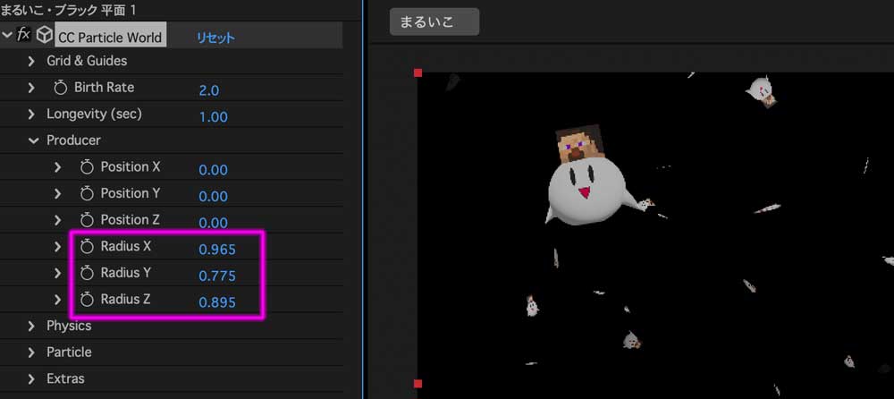Edit the Position Z value
Image resolution: width=894 pixels, height=399 pixels.
[214, 223]
